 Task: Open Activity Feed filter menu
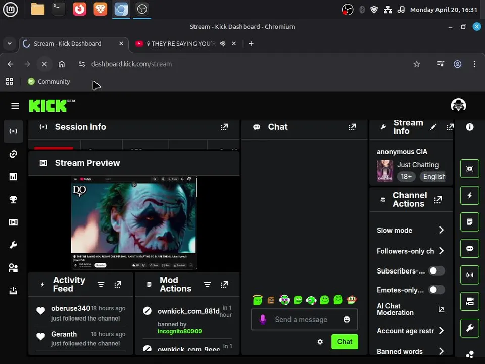pos(101,285)
